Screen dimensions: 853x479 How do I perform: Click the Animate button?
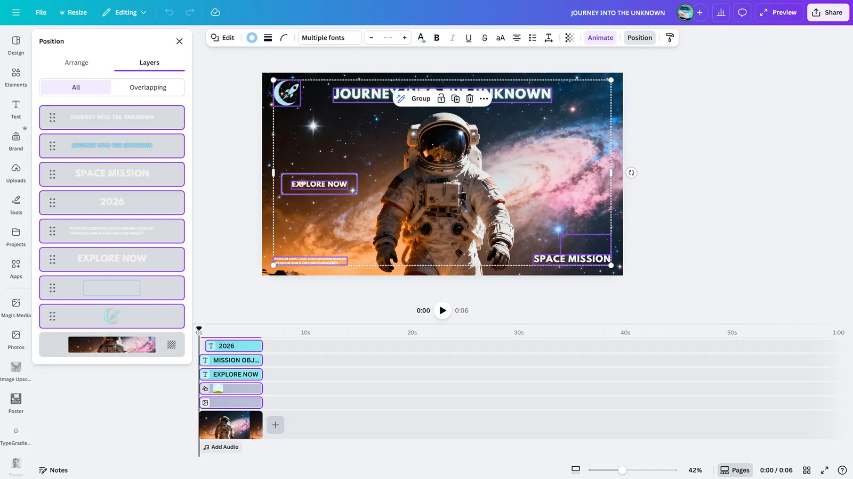[600, 38]
